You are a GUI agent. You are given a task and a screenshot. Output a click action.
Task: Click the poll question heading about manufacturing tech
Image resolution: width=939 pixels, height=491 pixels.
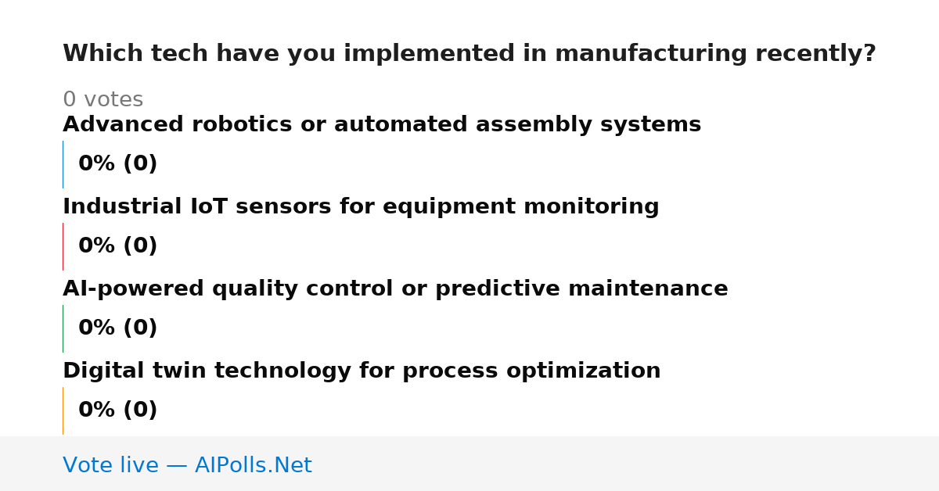(469, 54)
